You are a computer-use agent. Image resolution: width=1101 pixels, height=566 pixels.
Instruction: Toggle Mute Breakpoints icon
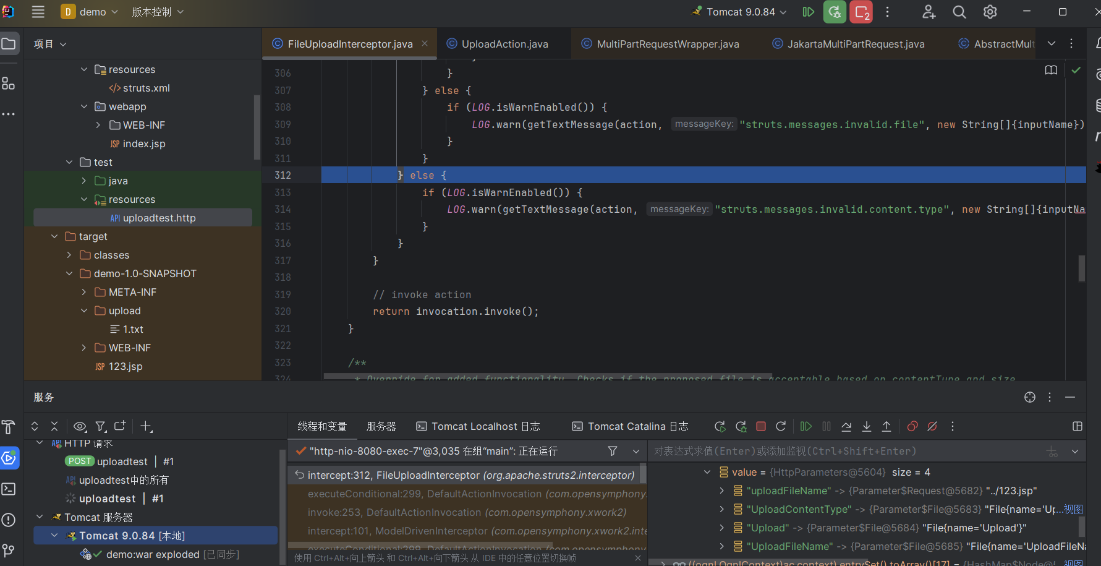pyautogui.click(x=932, y=426)
